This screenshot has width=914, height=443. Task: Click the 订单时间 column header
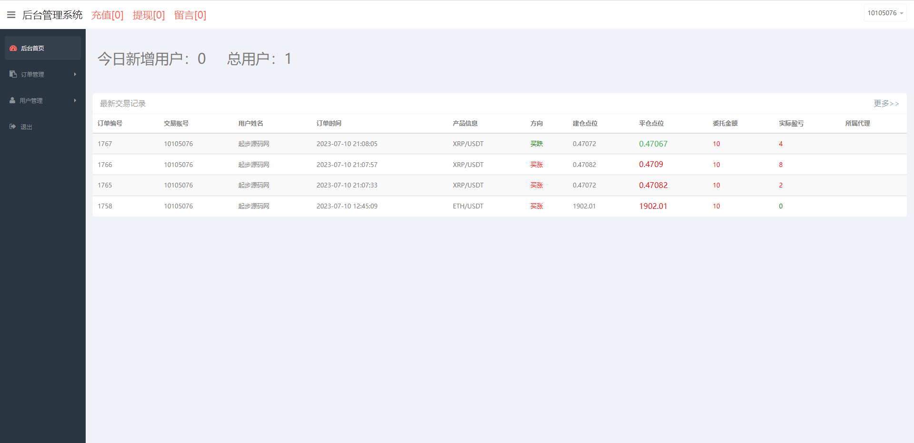pyautogui.click(x=328, y=123)
